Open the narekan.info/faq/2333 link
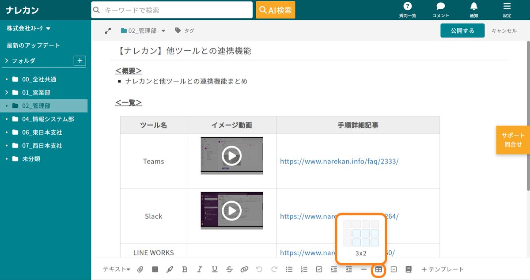 339,161
